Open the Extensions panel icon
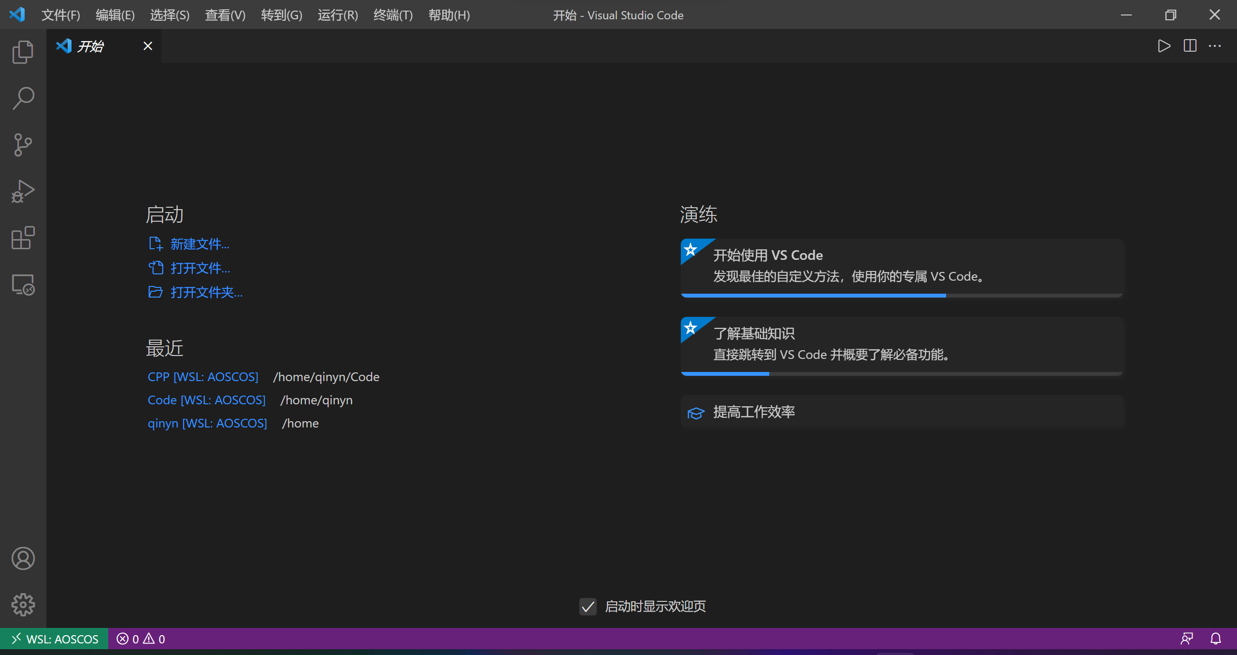 (x=22, y=238)
